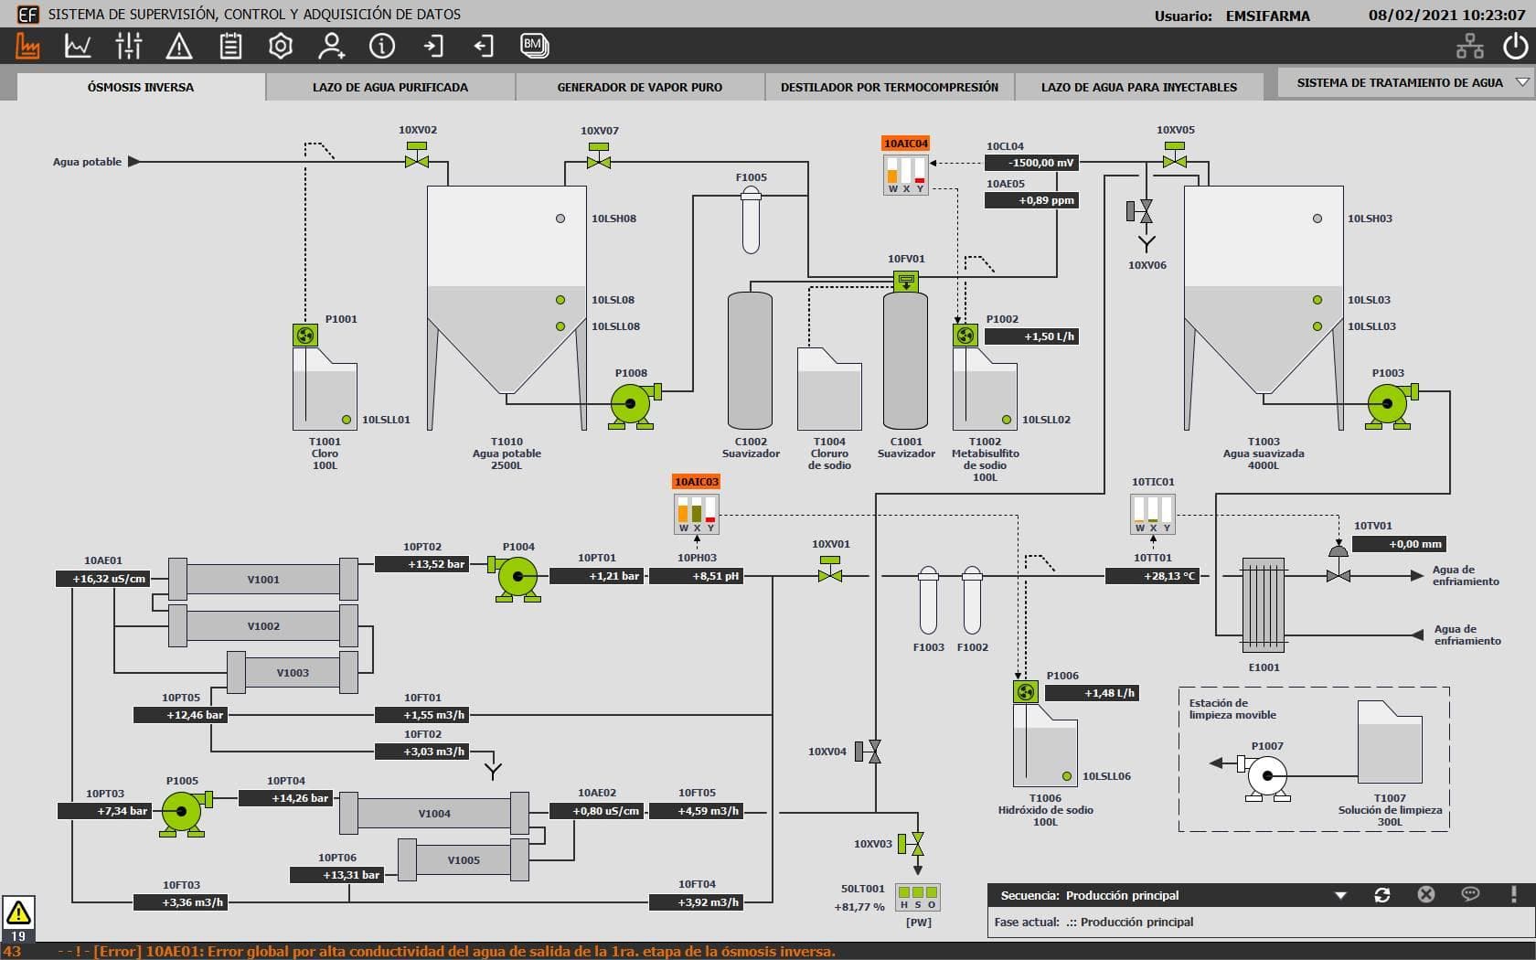
Task: Open the network topology icon
Action: pyautogui.click(x=1470, y=46)
